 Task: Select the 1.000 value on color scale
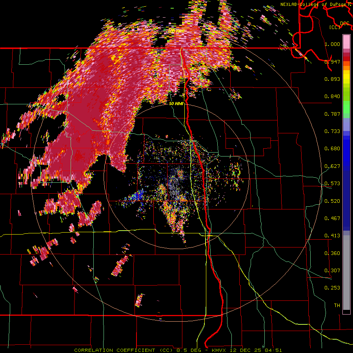tap(332, 44)
